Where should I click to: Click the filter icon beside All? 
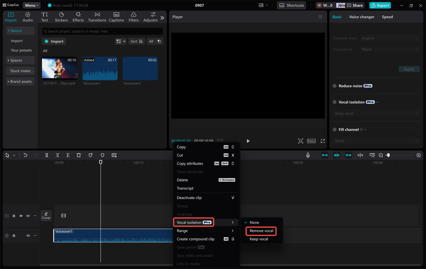point(159,41)
